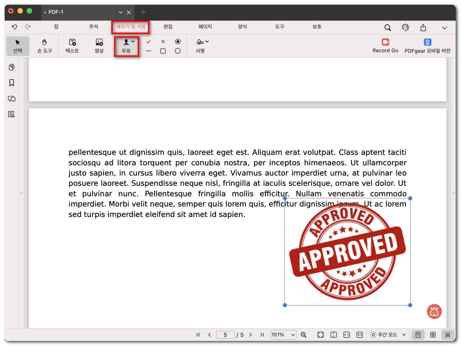This screenshot has width=461, height=346.
Task: Switch to the Annotate (주석) tab
Action: pos(94,27)
